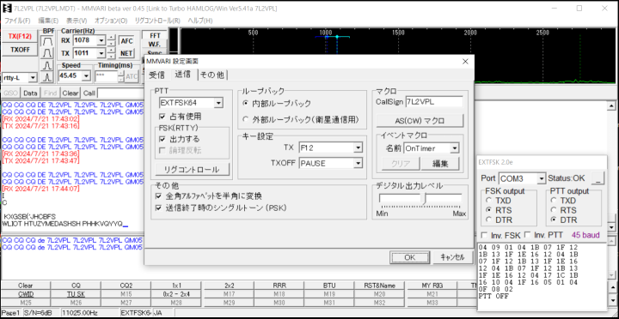
Task: Toggle the 占有使用 checkbox
Action: pyautogui.click(x=162, y=117)
